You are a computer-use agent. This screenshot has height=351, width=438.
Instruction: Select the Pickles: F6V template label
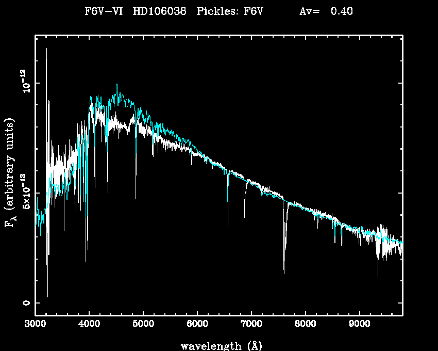pos(230,11)
